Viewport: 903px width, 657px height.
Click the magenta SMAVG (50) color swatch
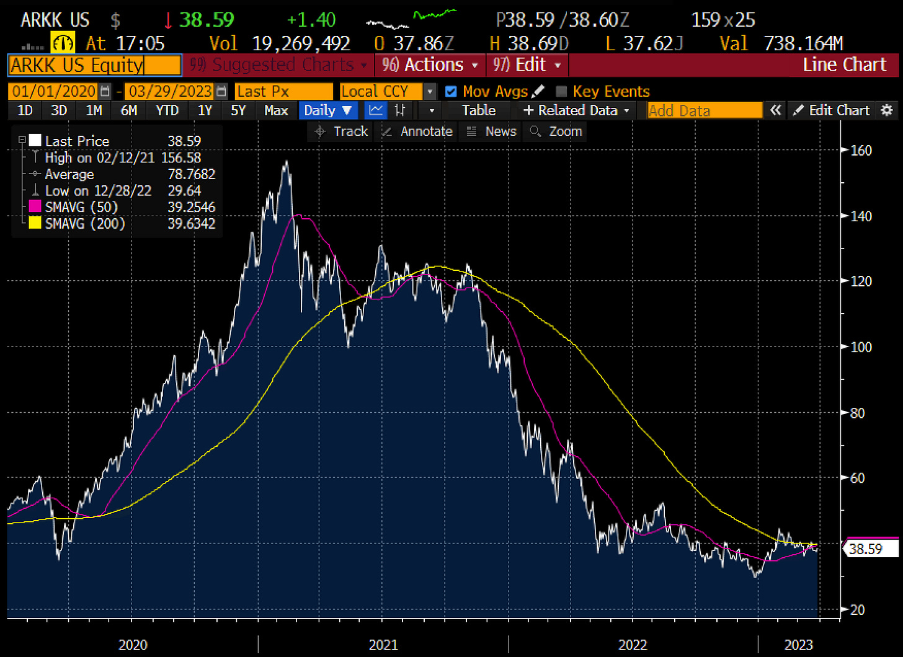click(35, 207)
